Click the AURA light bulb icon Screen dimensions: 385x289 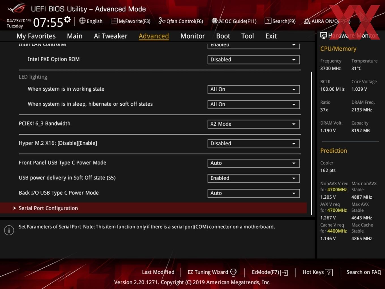click(x=307, y=21)
